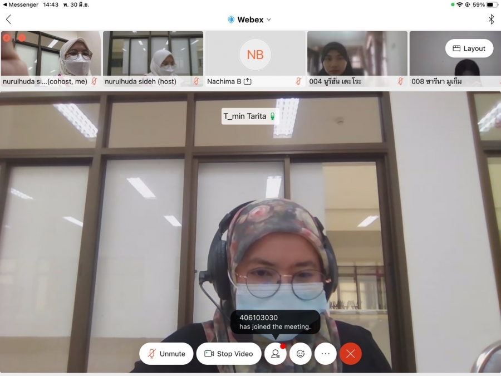Tap the Bluetooth audio icon
Screen dimensions: 501x376
pos(491,19)
